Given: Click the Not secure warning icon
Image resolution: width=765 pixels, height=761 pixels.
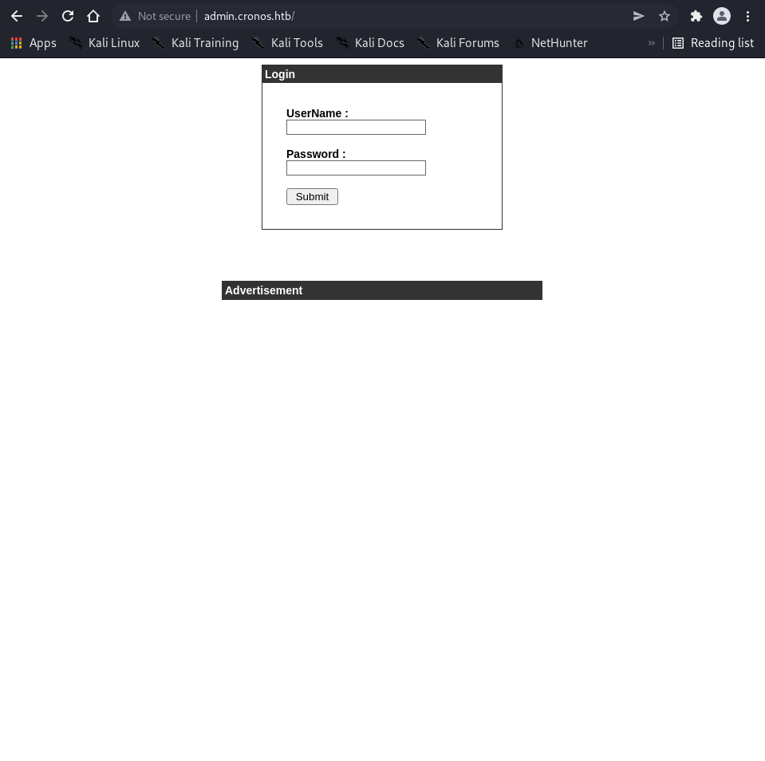Looking at the screenshot, I should 125,16.
